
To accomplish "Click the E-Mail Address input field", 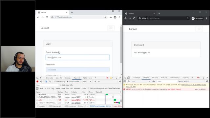I will pyautogui.click(x=78, y=57).
